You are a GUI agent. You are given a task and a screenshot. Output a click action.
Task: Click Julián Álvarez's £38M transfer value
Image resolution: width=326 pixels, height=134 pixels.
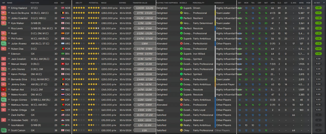point(144,44)
